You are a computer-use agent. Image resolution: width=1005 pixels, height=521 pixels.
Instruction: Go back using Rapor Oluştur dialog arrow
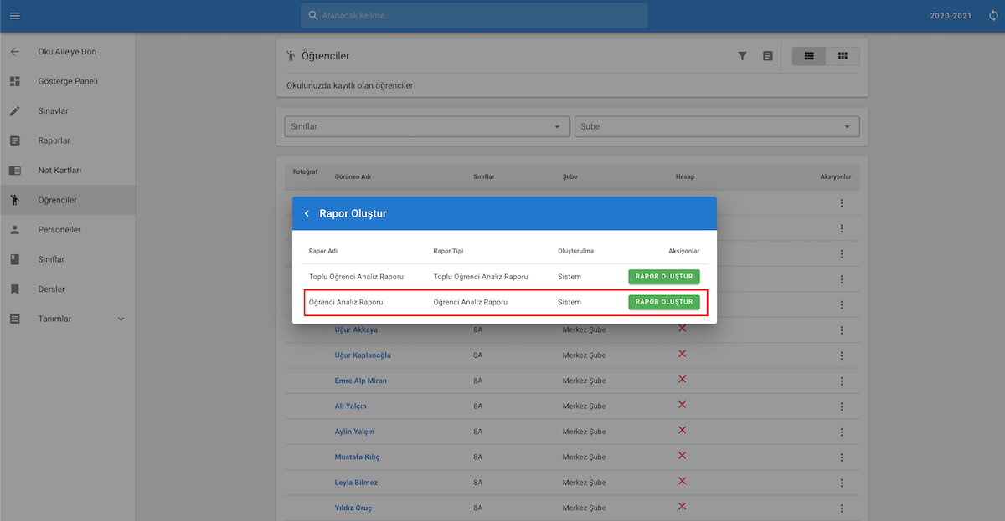tap(307, 214)
